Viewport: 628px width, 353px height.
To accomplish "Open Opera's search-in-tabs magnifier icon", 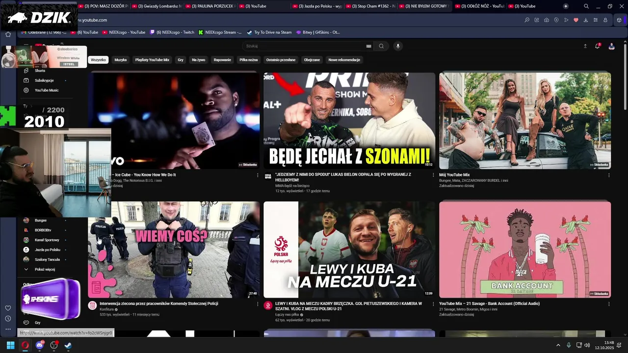I will [x=527, y=20].
